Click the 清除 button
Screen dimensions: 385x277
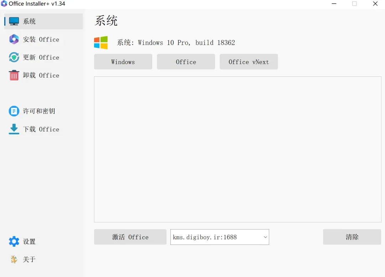click(x=352, y=237)
